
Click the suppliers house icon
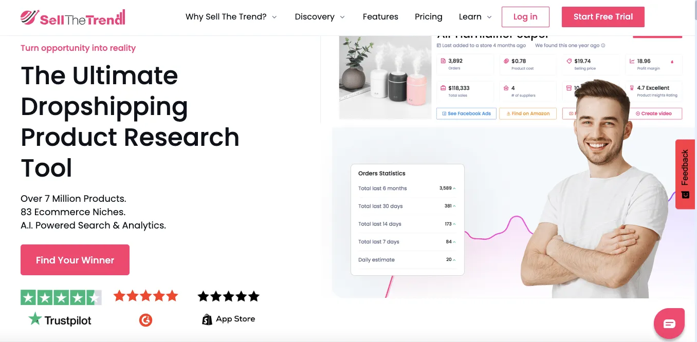point(506,87)
